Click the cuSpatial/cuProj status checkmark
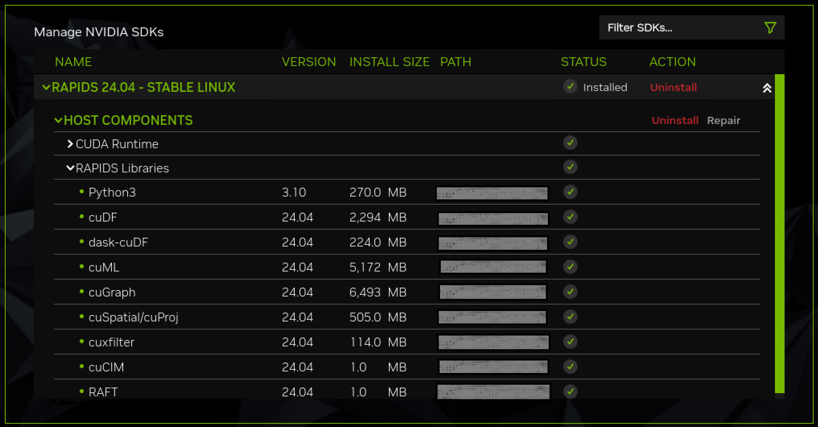818x427 pixels. (x=570, y=317)
